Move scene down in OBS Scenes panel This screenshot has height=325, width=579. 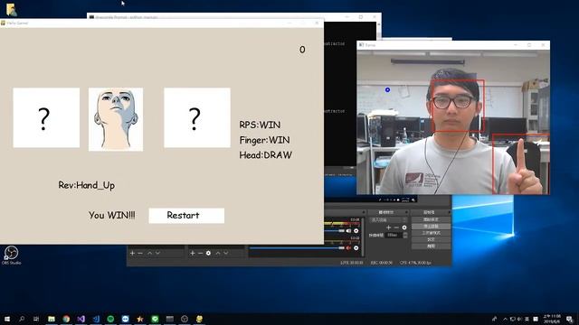tap(157, 253)
